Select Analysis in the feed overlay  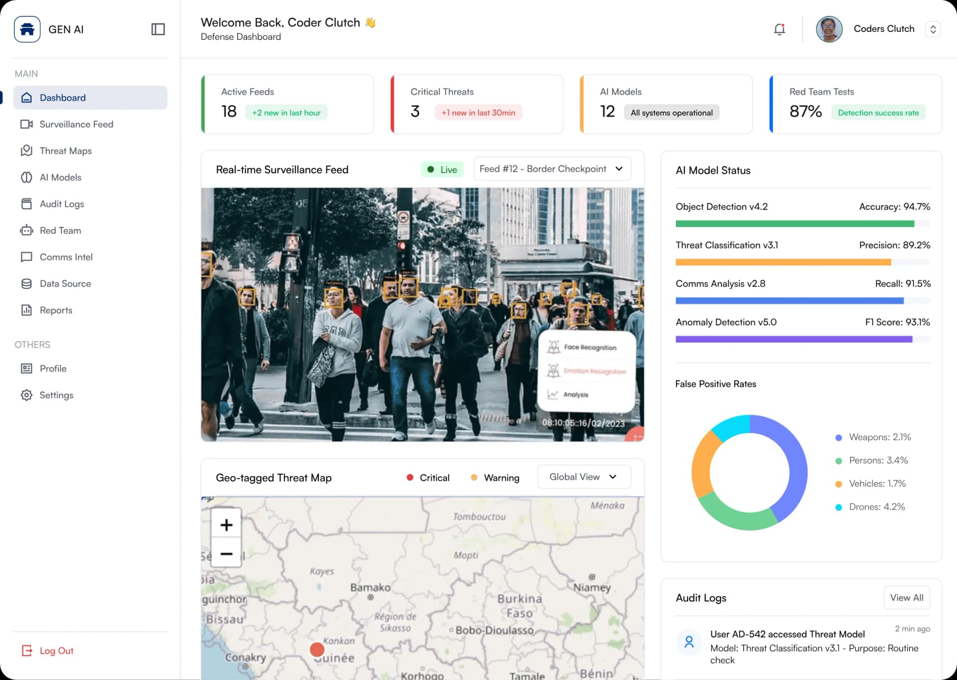(x=568, y=394)
